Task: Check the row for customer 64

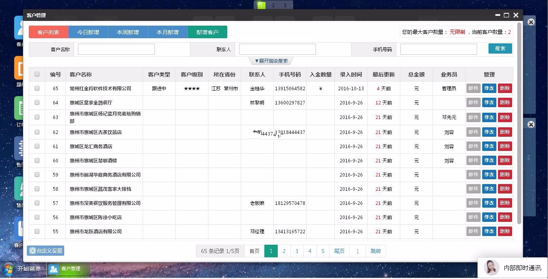Action: [37, 102]
